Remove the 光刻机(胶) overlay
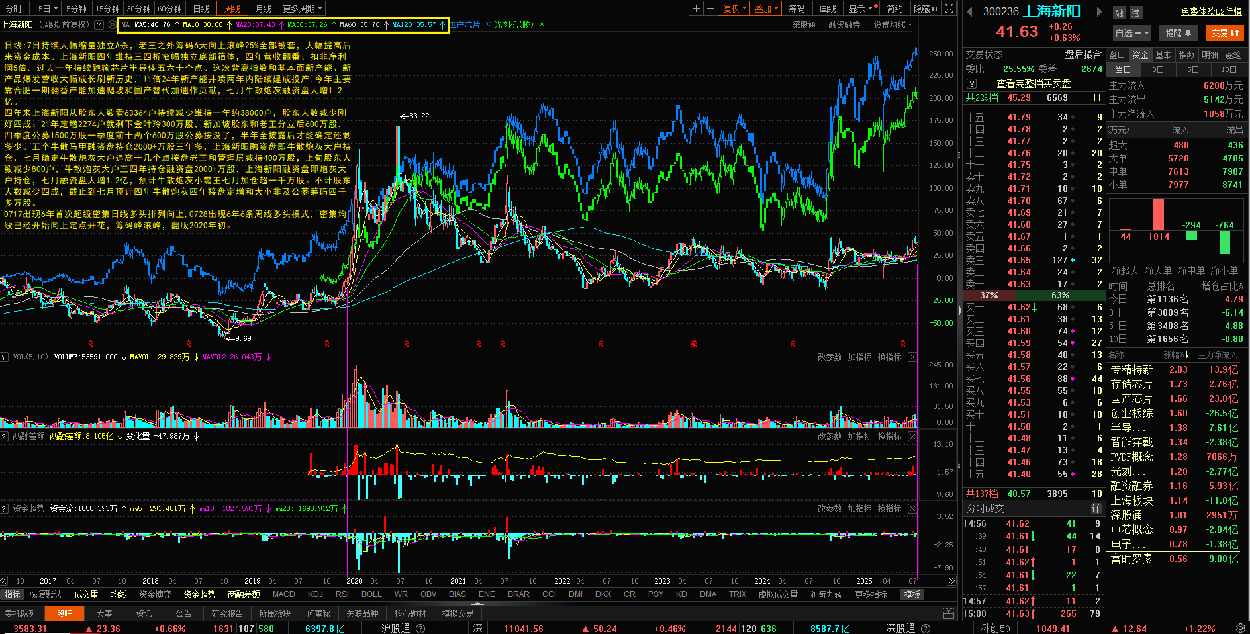The height and width of the screenshot is (634, 1250). point(542,24)
